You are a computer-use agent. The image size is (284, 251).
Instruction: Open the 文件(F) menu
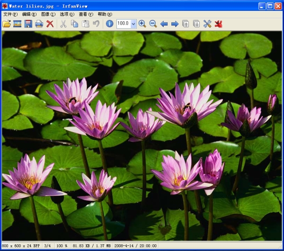[x=10, y=14]
